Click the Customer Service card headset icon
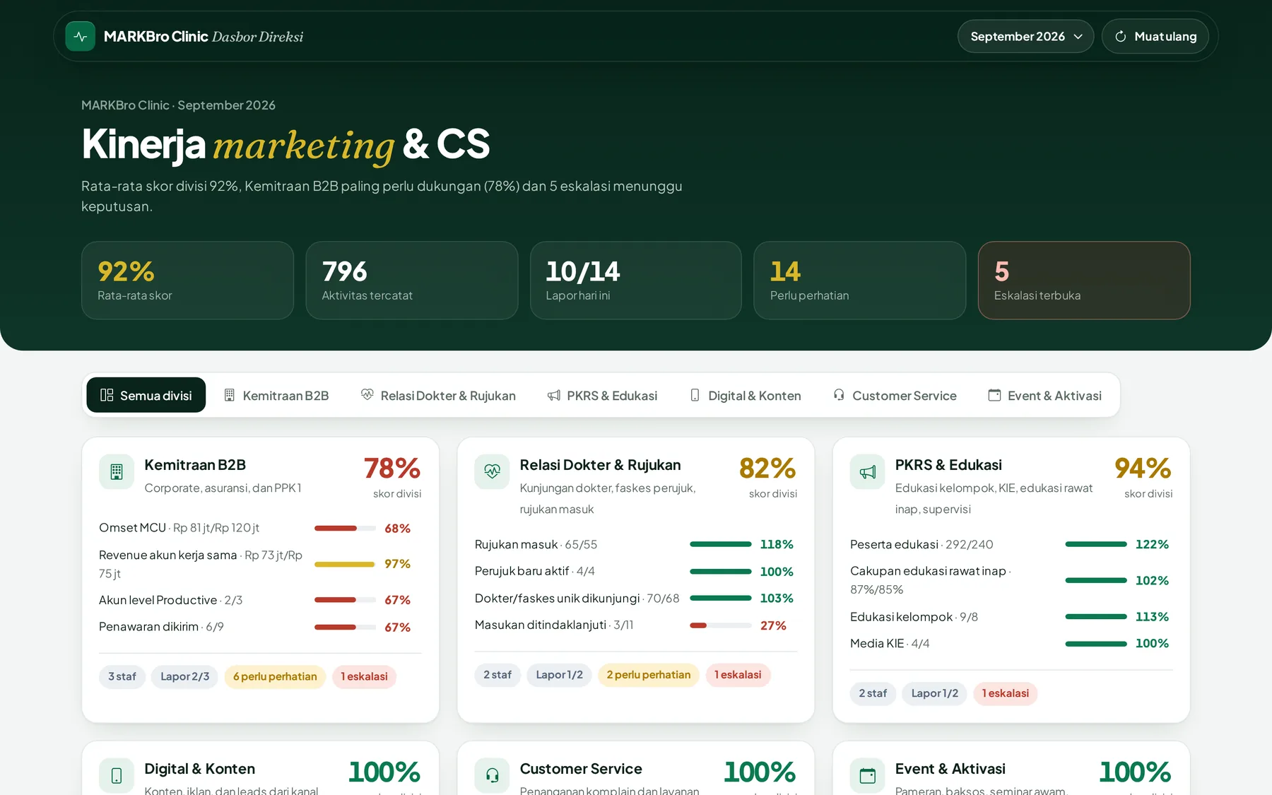This screenshot has width=1272, height=795. pos(492,775)
